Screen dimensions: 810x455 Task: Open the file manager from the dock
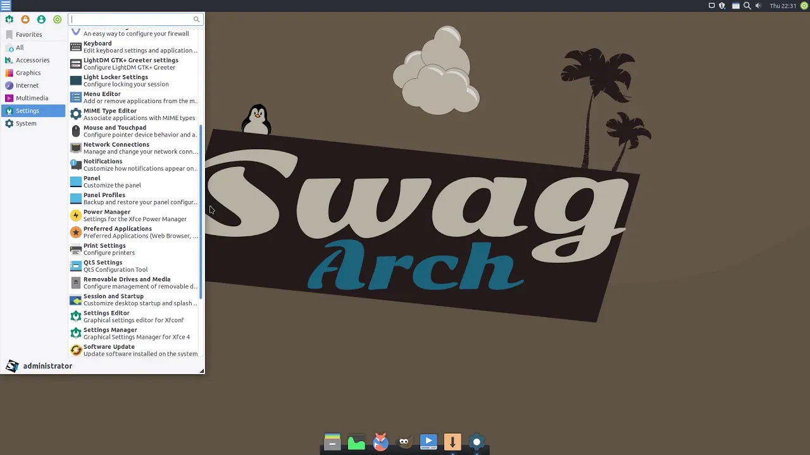tap(332, 441)
